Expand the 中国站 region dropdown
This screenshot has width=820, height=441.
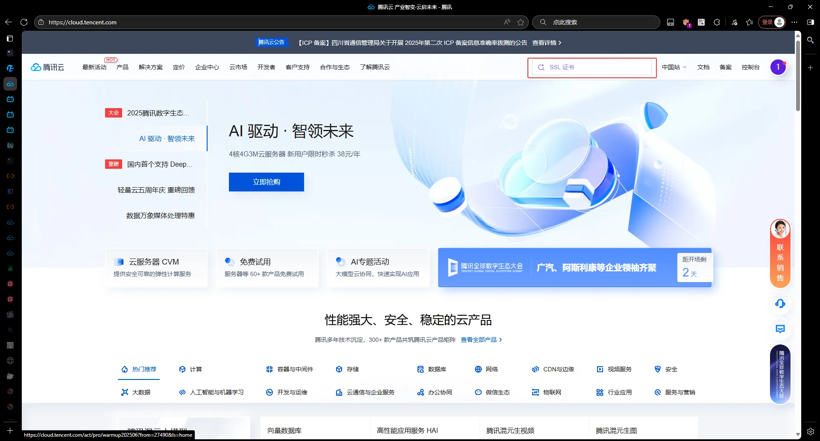coord(674,67)
